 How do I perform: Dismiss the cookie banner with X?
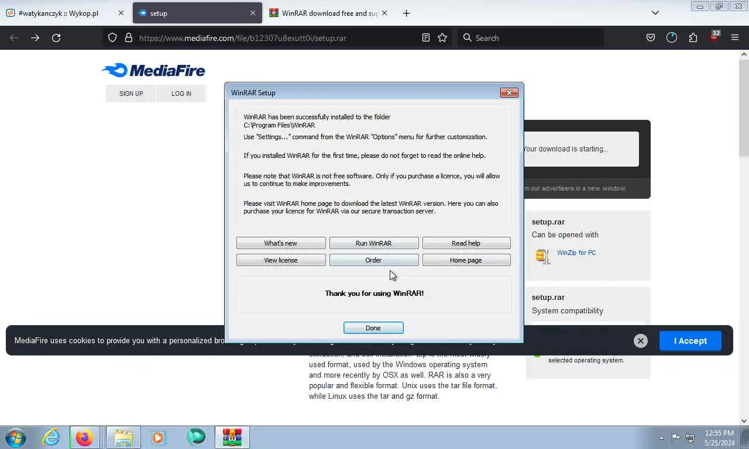tap(641, 341)
